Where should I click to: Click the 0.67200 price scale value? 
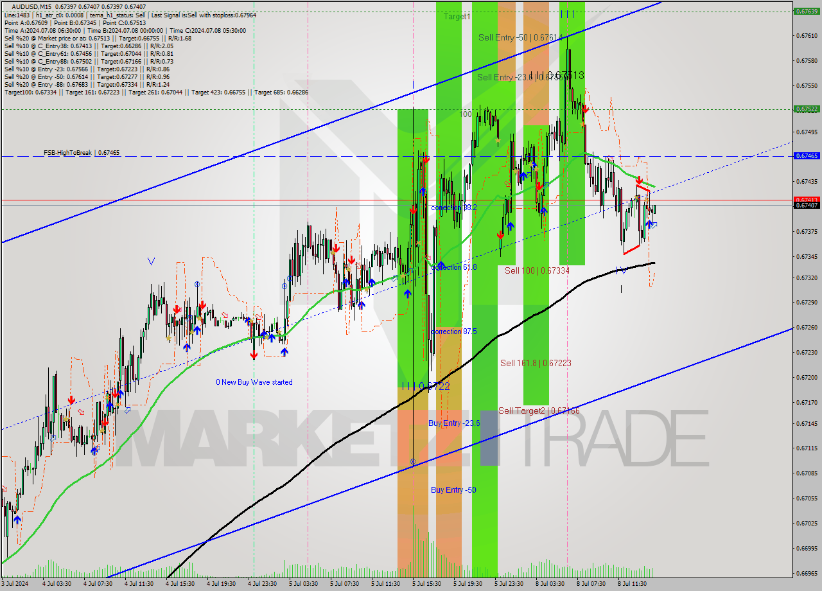pyautogui.click(x=807, y=377)
